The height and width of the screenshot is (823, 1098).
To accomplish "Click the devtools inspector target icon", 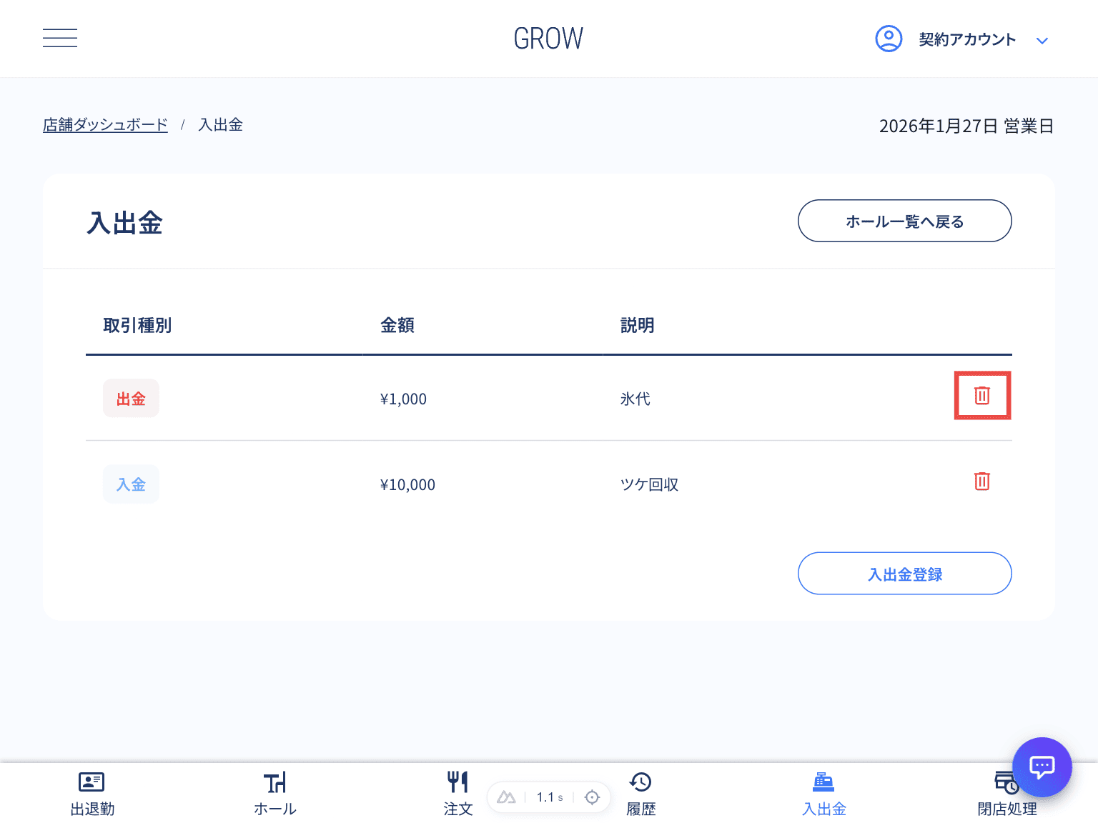I will [x=592, y=797].
